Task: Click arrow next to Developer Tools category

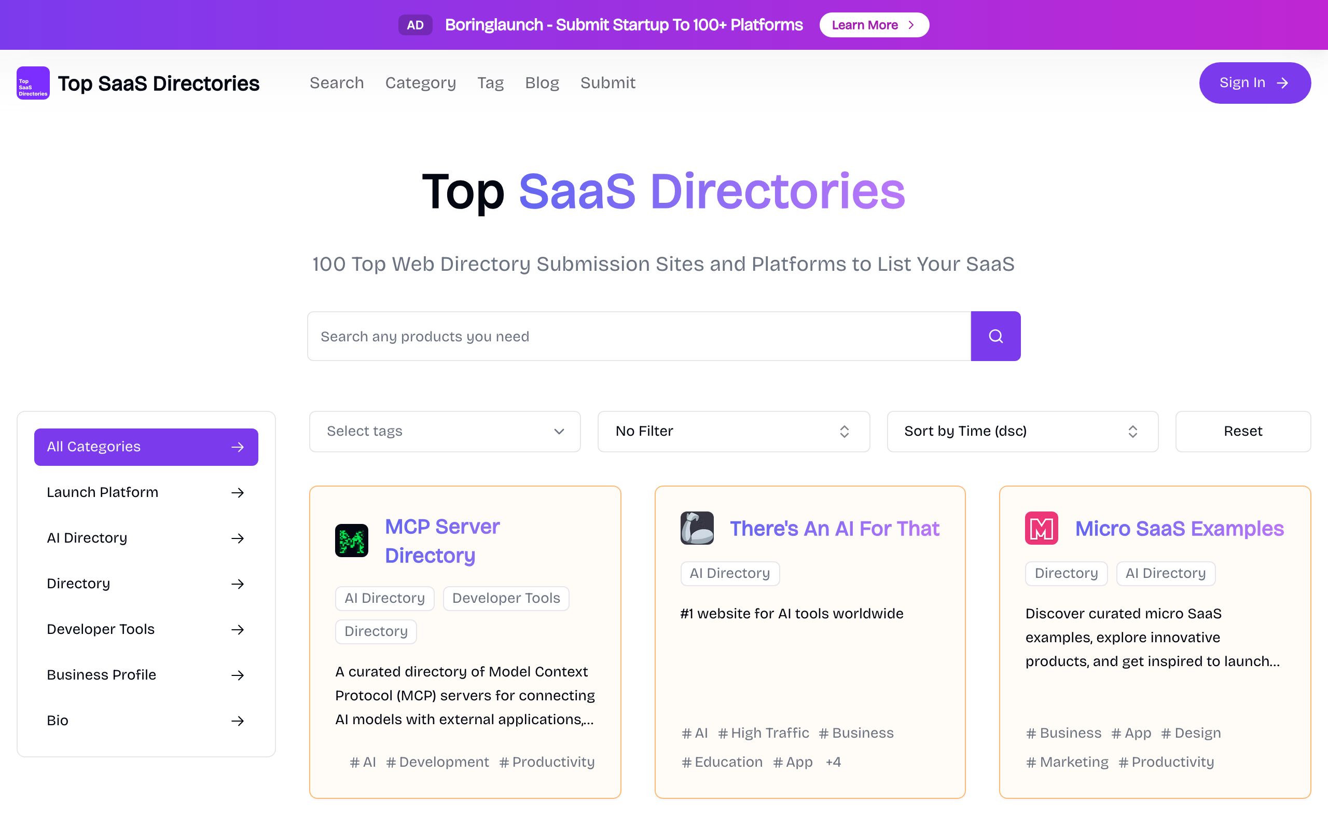Action: 238,629
